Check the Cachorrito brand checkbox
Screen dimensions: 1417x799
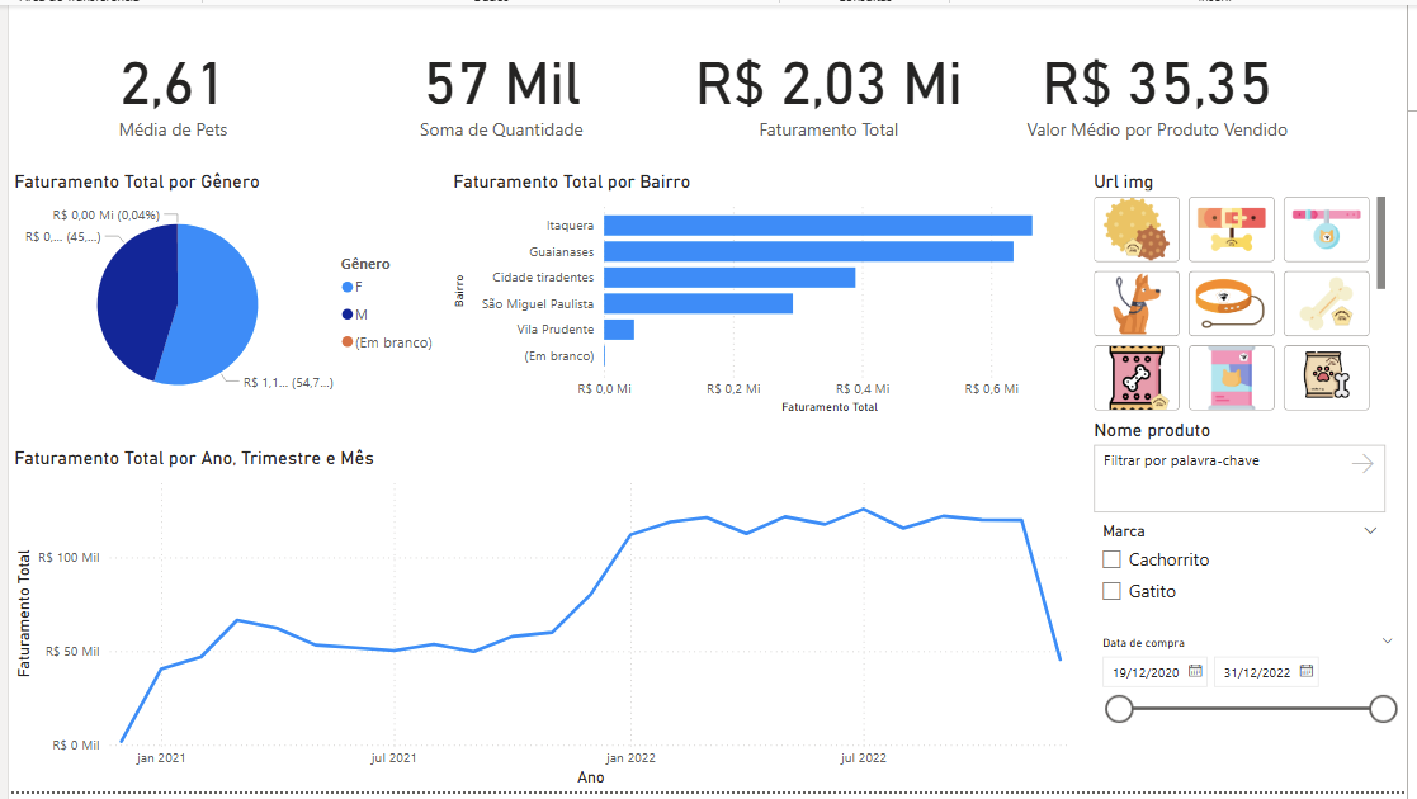[x=1111, y=559]
